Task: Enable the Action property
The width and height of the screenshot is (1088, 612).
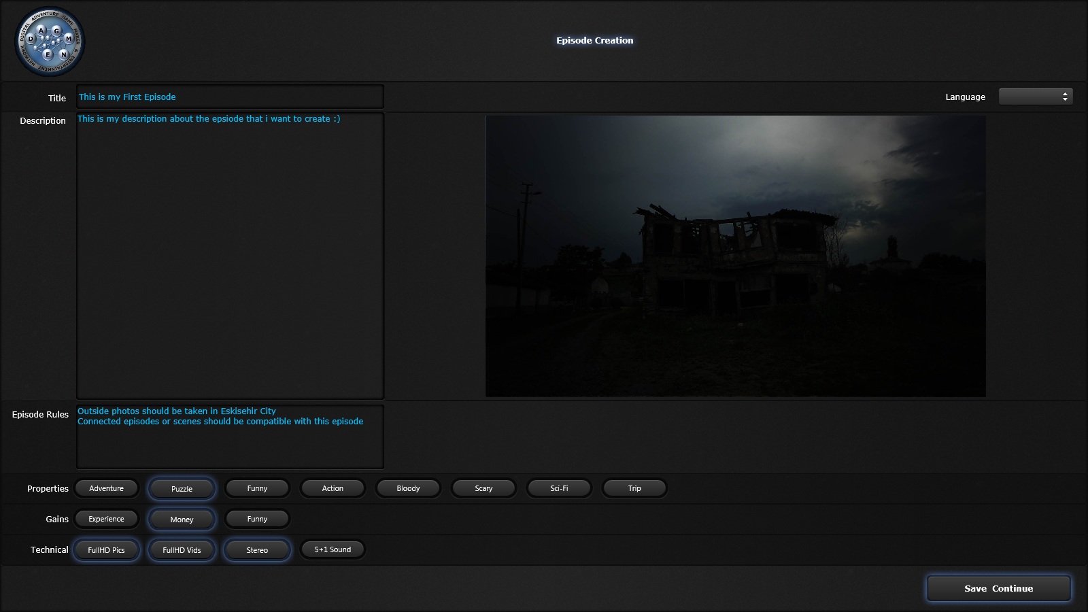Action: 333,488
